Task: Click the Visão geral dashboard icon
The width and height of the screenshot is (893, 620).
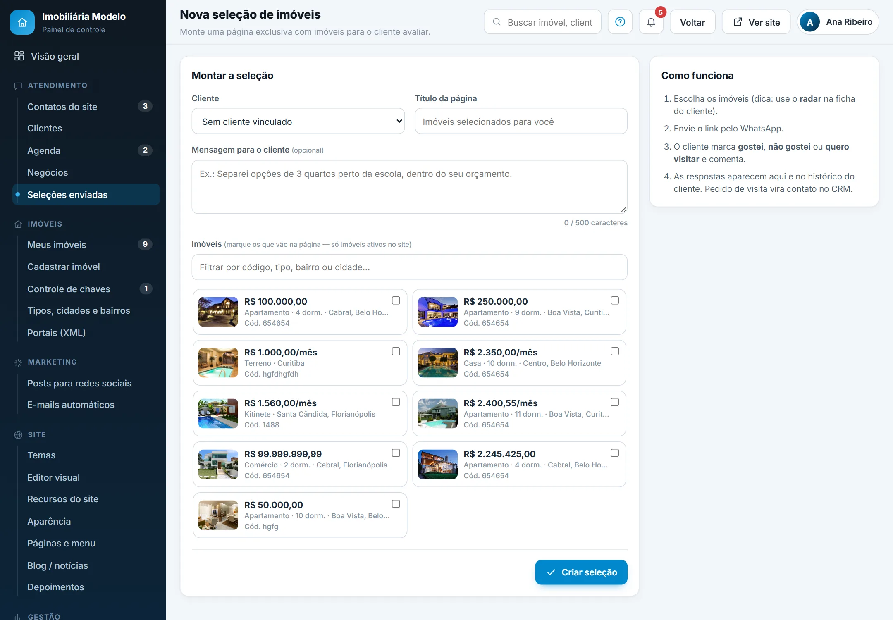Action: click(x=19, y=56)
